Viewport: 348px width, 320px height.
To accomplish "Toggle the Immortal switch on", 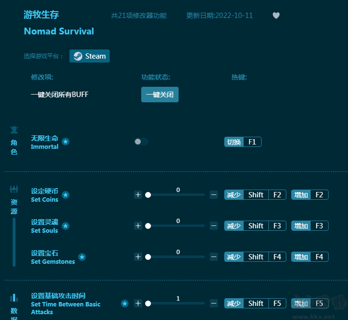I will [141, 142].
